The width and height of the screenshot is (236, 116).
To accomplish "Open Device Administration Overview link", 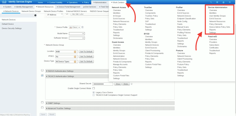I will click(x=213, y=10).
